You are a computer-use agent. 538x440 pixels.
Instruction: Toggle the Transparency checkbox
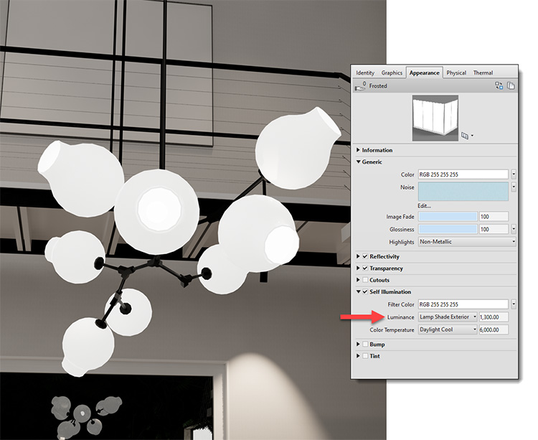coord(365,268)
